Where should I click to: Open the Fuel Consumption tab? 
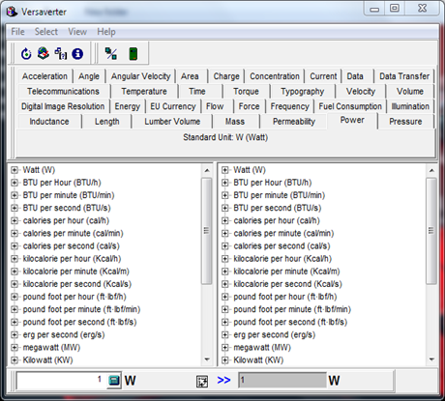tap(350, 106)
